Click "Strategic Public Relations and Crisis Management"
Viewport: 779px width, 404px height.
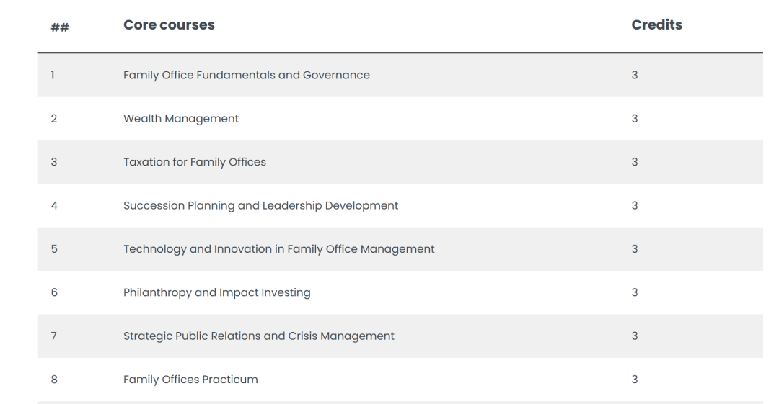[259, 336]
